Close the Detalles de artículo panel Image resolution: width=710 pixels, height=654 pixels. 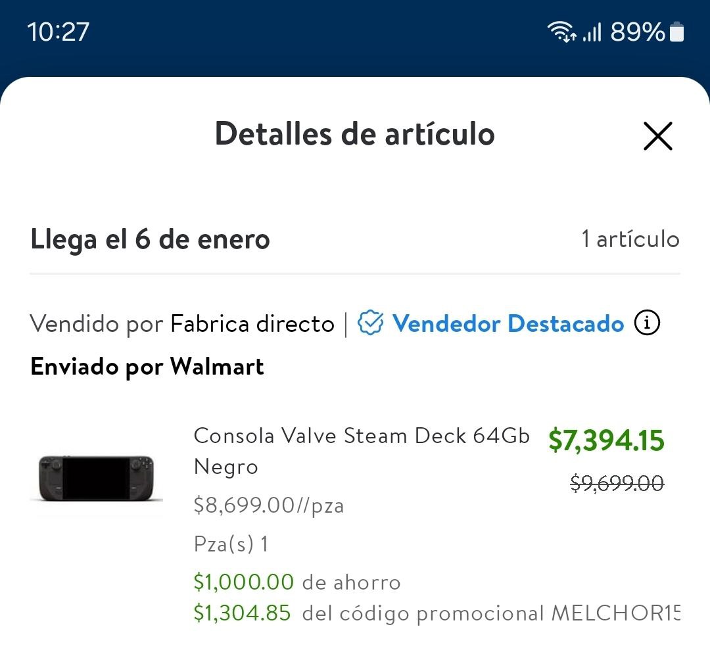(657, 136)
